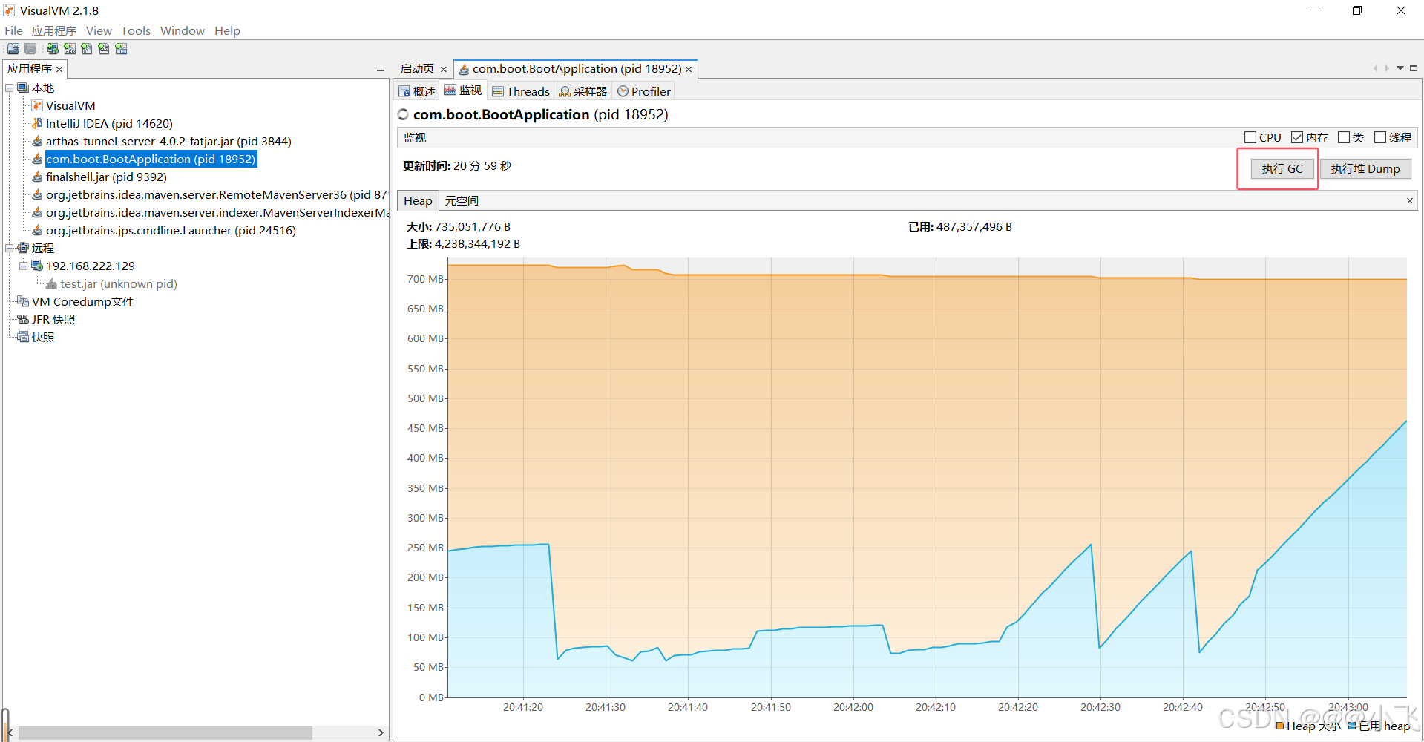Click the arthas-tunnel-server process Java icon
This screenshot has height=742, width=1424.
[37, 141]
